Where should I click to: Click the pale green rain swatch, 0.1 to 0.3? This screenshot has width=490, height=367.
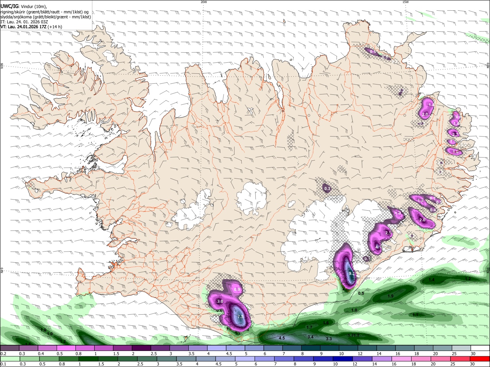pyautogui.click(x=10, y=359)
